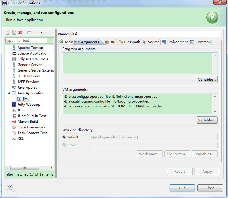Image resolution: width=228 pixels, height=198 pixels.
Task: Click the Filter launch configurations icon
Action: (36, 32)
